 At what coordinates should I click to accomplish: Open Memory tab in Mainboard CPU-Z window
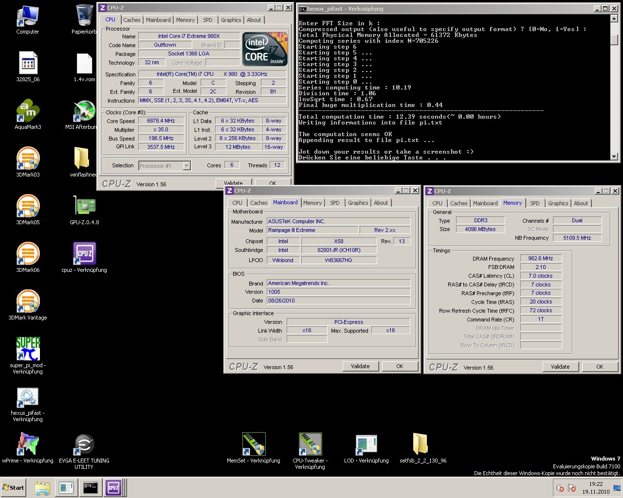click(x=312, y=203)
